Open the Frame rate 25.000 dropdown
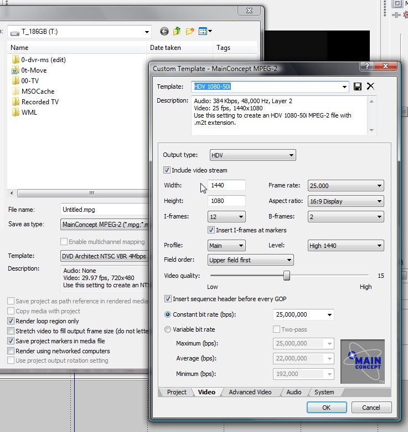408x432 pixels. point(346,186)
